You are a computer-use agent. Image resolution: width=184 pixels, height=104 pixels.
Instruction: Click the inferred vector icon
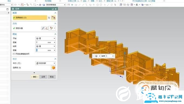pos(51,28)
